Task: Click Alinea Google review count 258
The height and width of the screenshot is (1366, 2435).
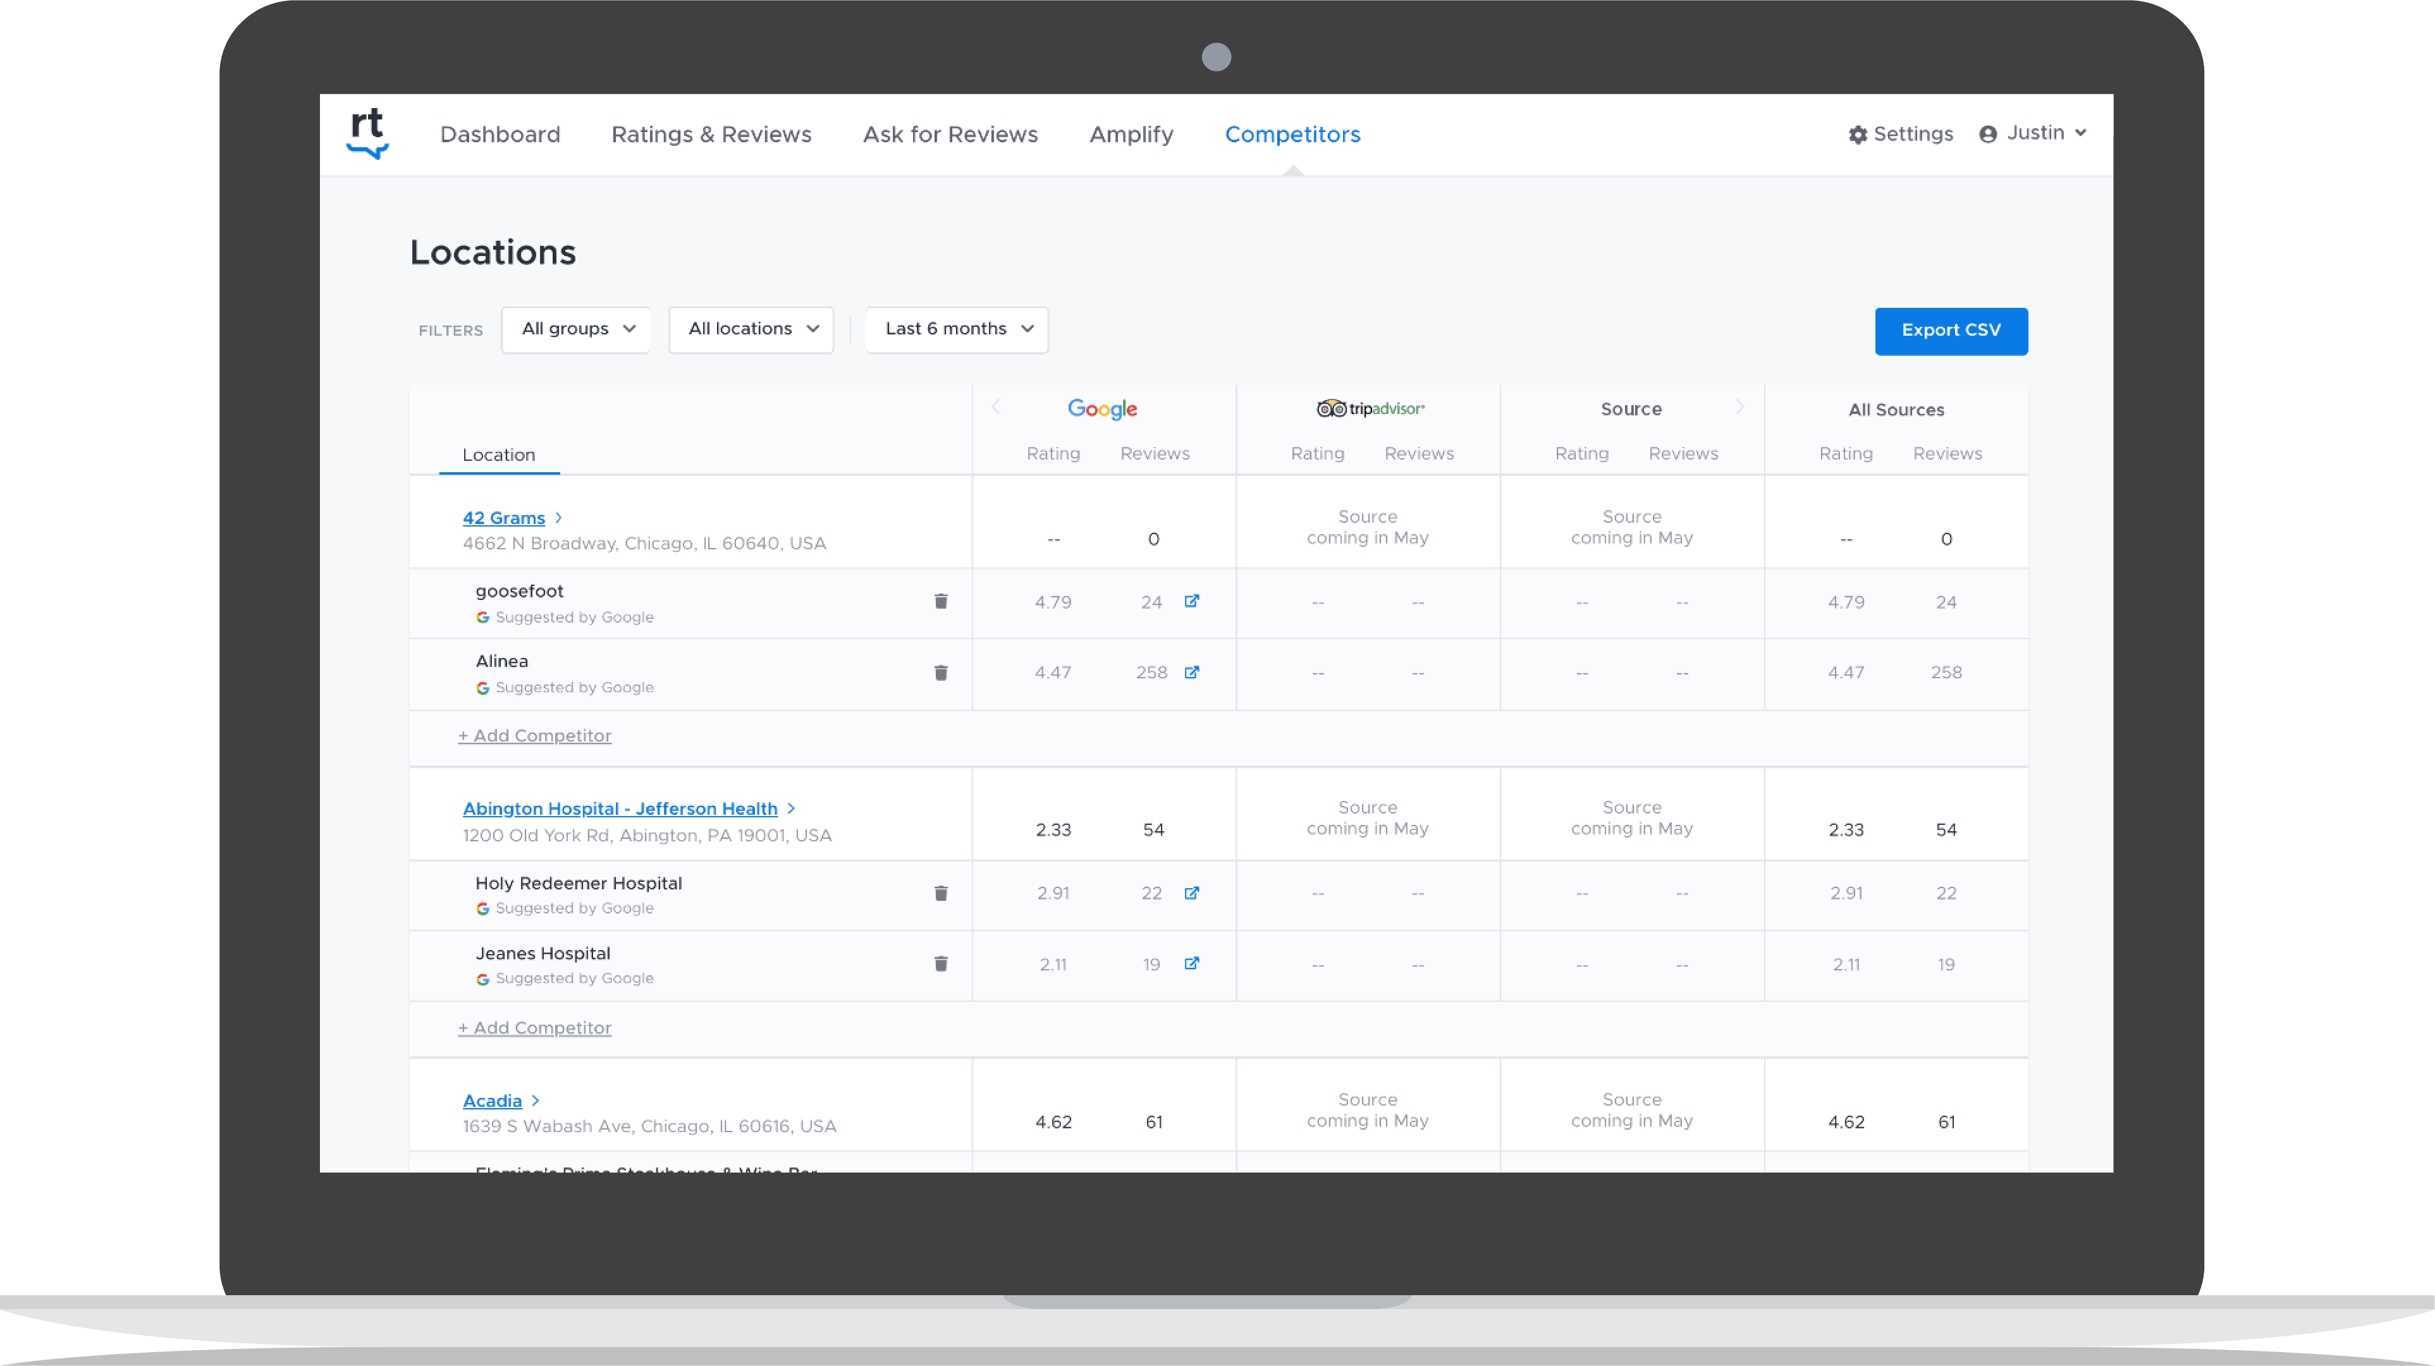Action: [1151, 673]
